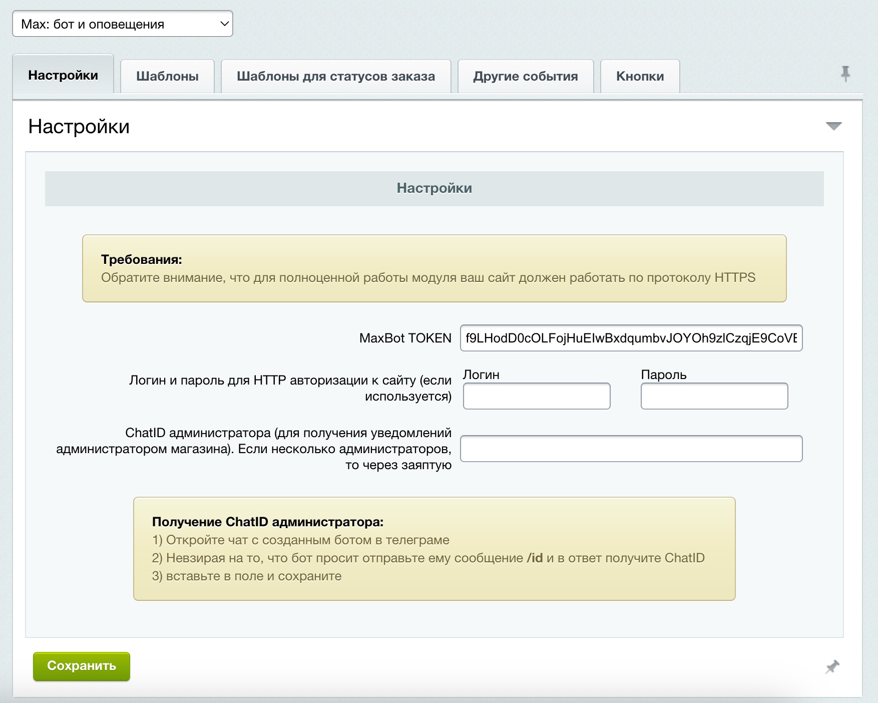Click the pin icon beside the tabs row

coord(845,74)
